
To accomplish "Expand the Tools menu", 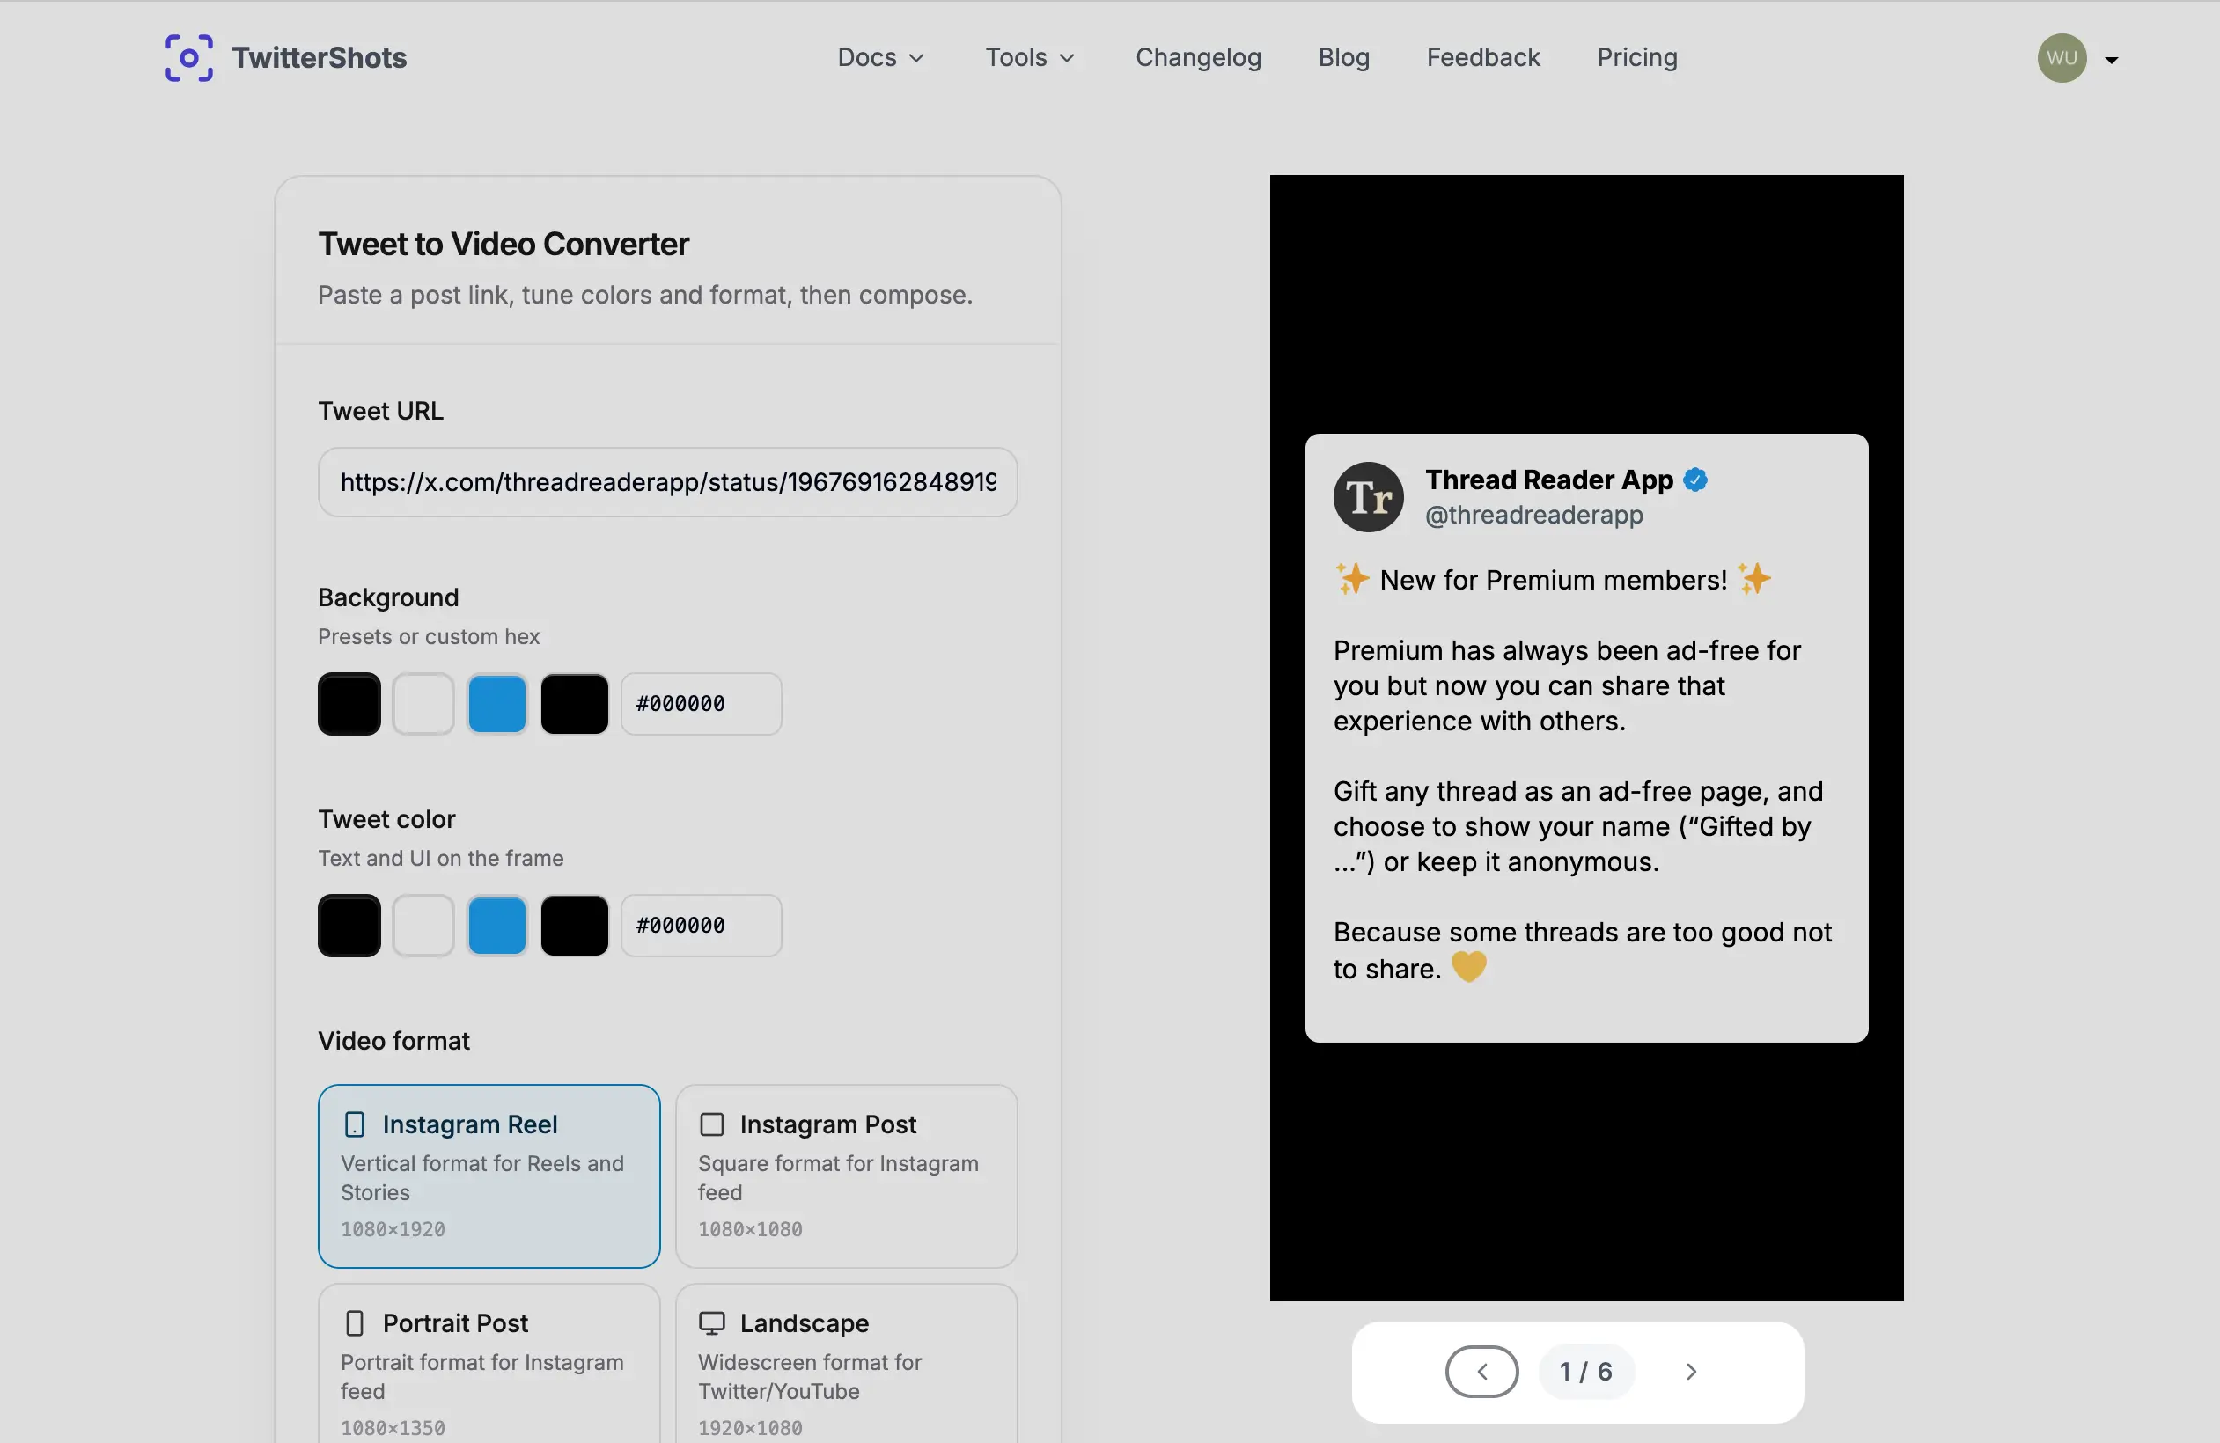I will click(x=1030, y=58).
